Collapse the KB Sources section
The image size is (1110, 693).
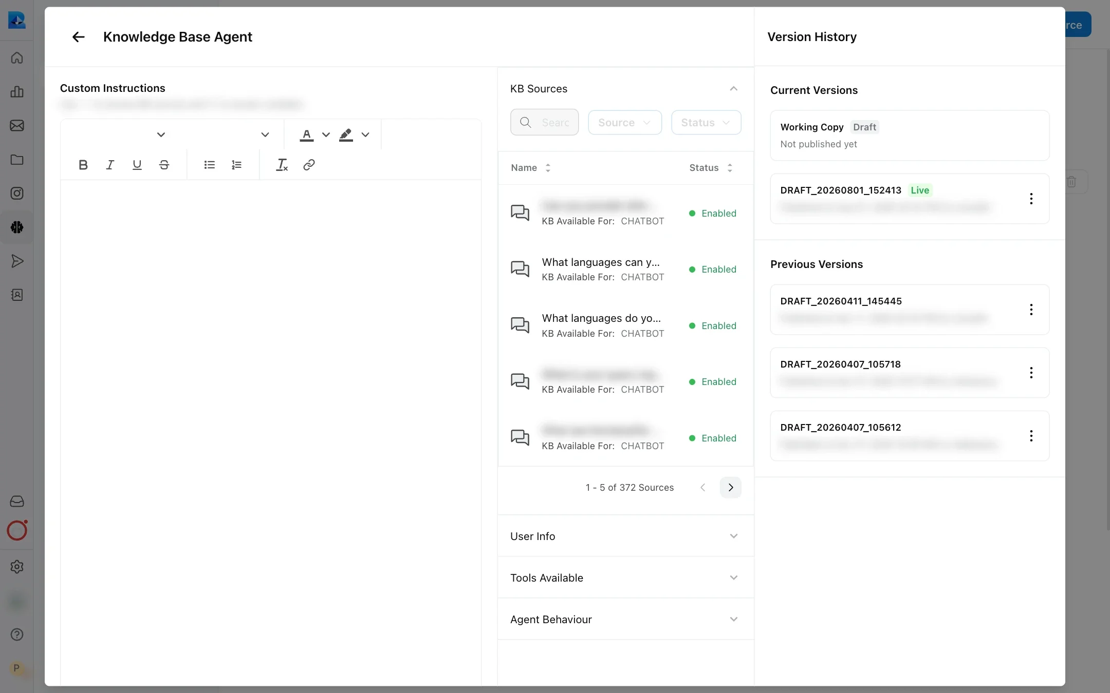click(x=734, y=89)
